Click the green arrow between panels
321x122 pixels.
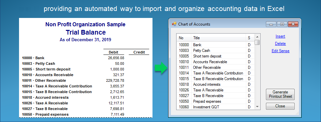pos(161,68)
